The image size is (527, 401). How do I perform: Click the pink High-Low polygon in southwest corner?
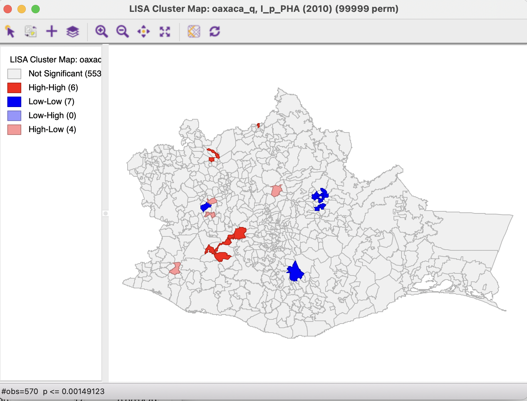tap(175, 268)
